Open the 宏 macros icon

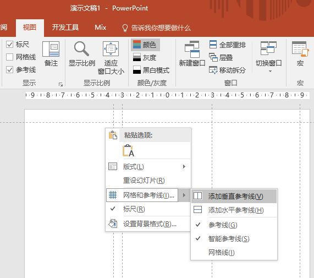click(300, 49)
